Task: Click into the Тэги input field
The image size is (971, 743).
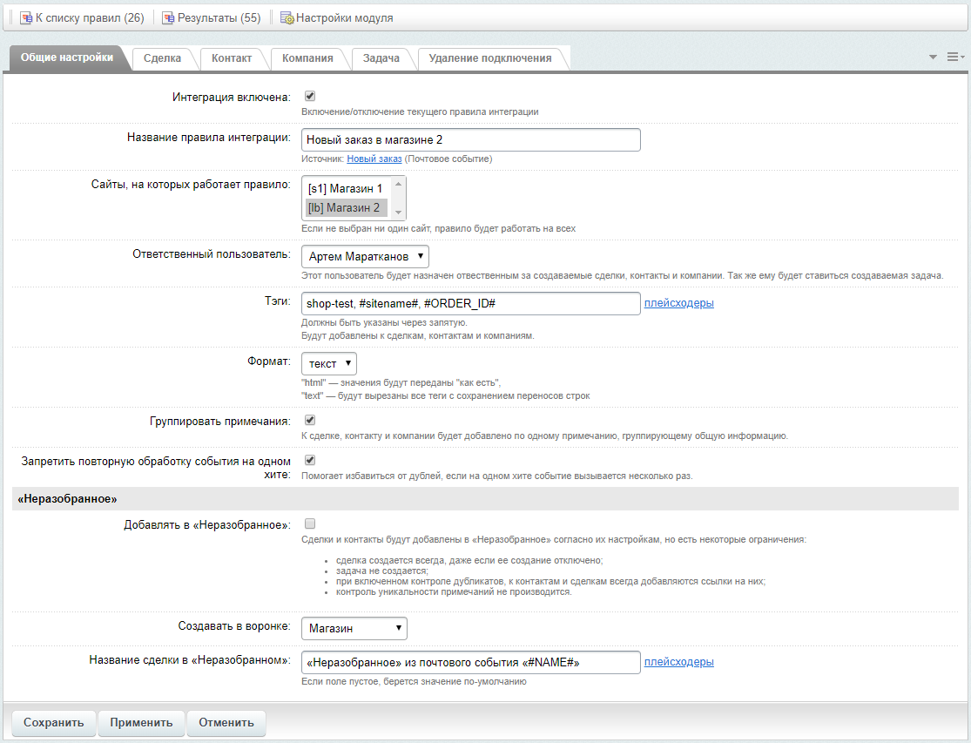Action: tap(470, 303)
